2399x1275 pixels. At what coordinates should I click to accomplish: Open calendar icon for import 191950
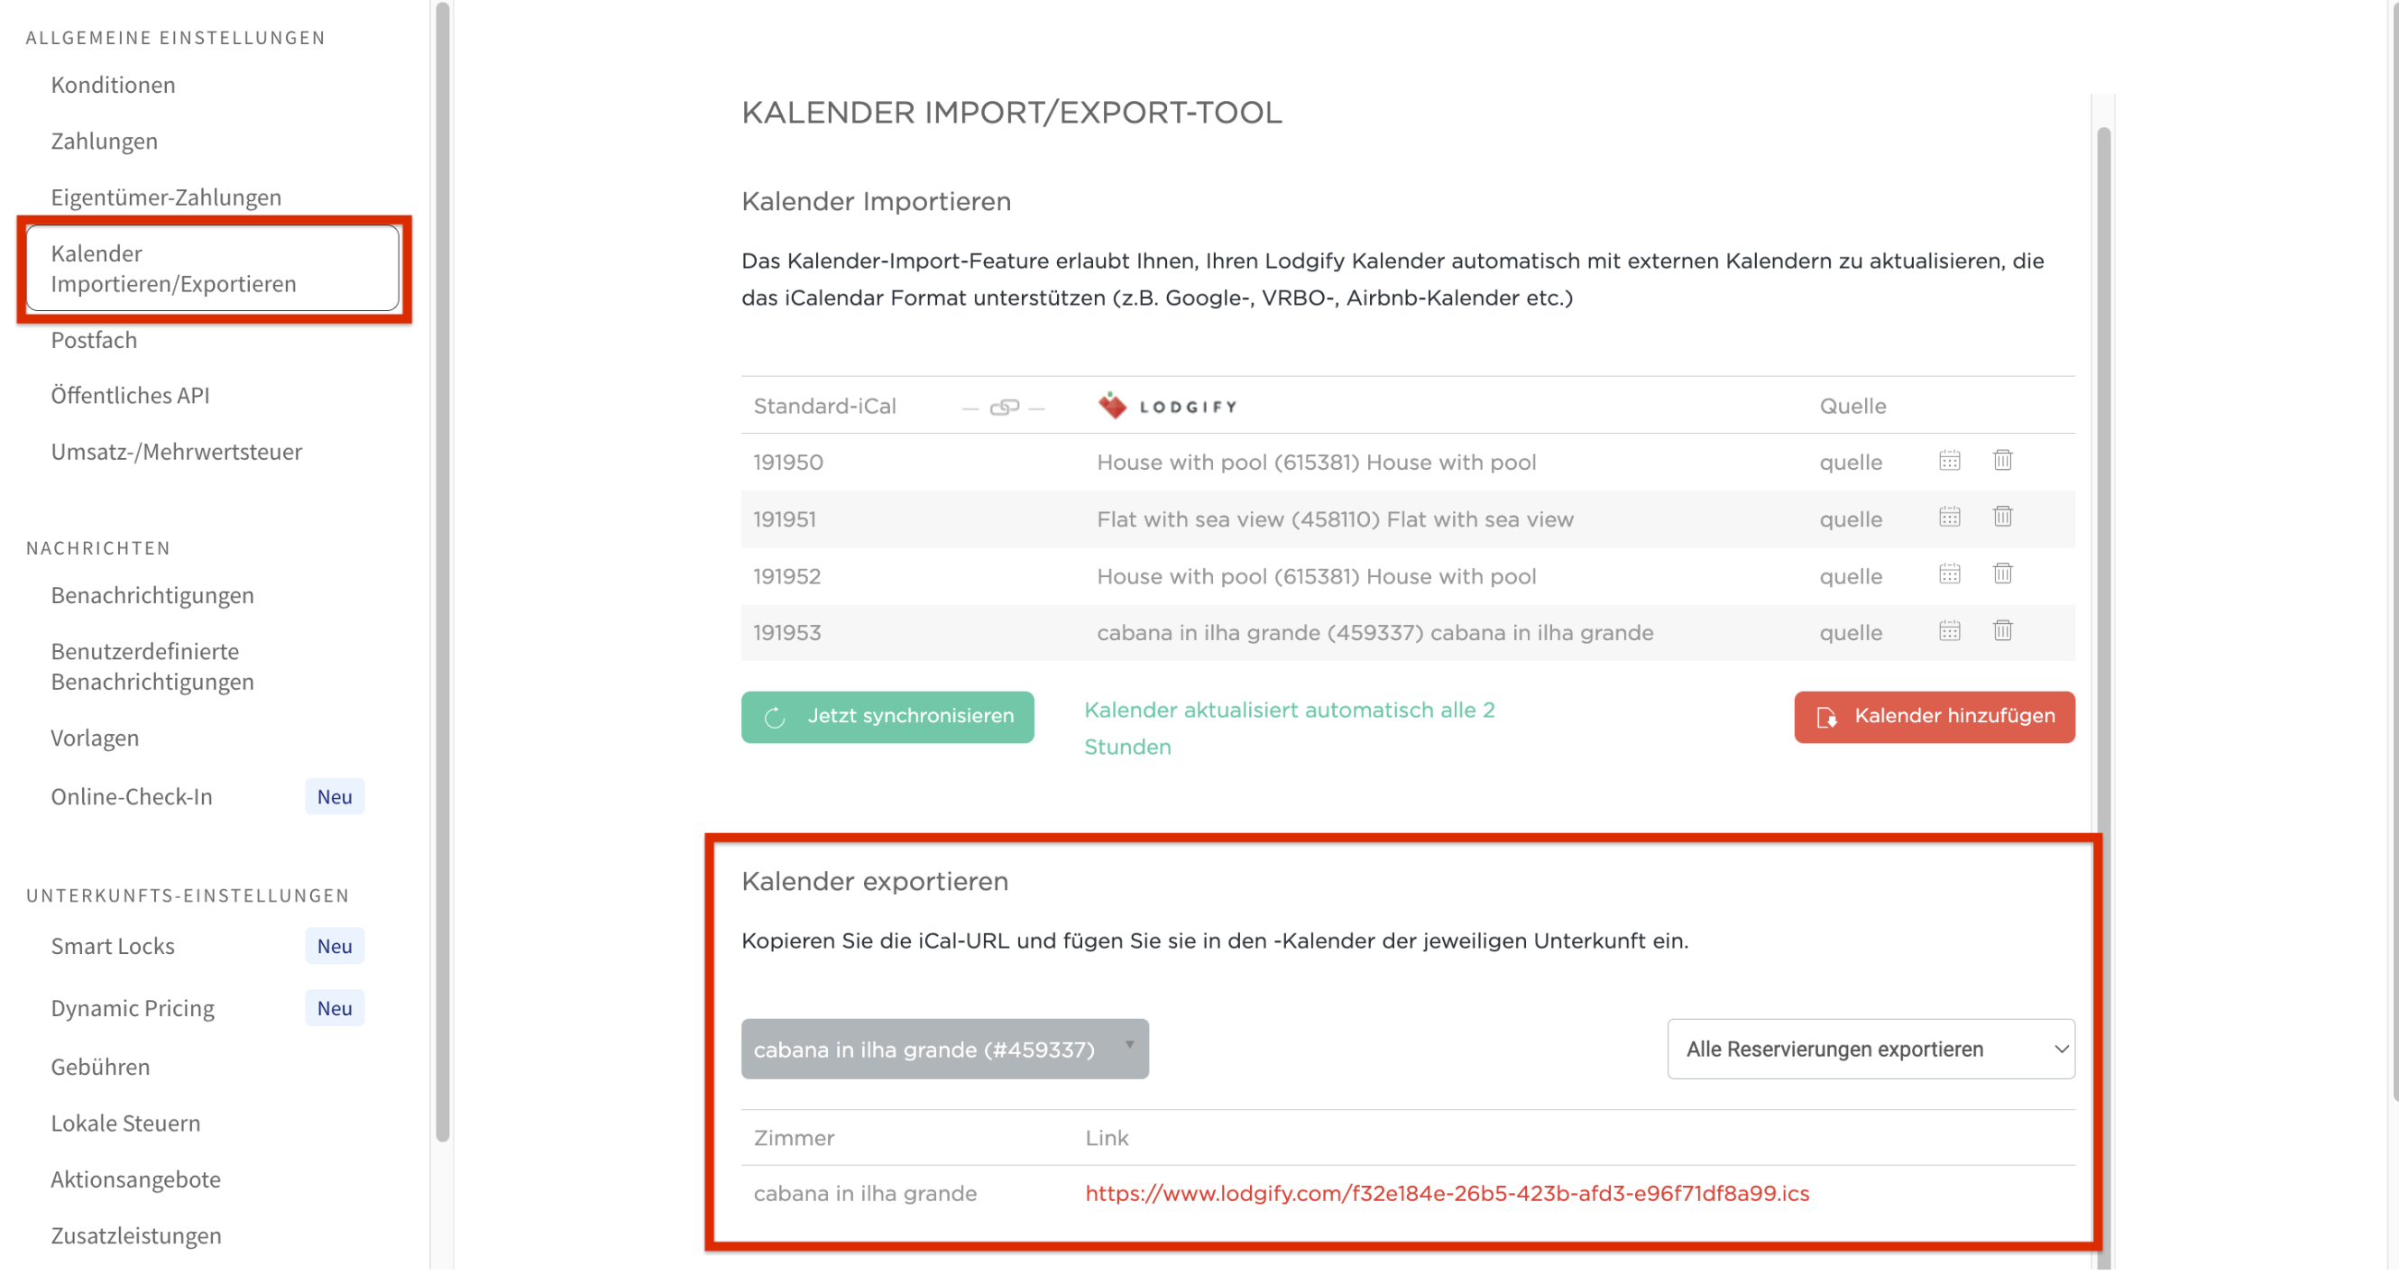[x=1949, y=461]
